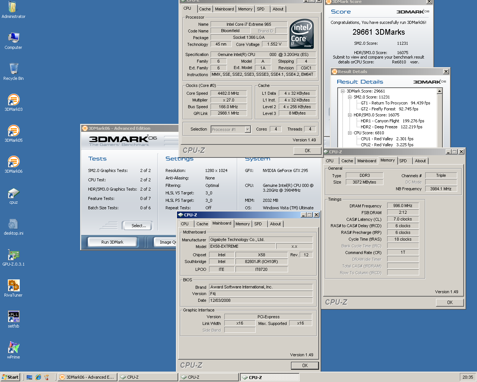Screen dimensions: 477x382
Task: Open SPD tab in Memory CPU-Z window
Action: point(403,161)
